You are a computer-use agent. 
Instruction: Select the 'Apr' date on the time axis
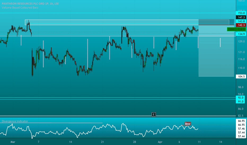coord(160,142)
